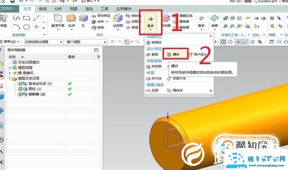Select the Rectangle sketch tool
This screenshot has height=170, width=288.
27,18
